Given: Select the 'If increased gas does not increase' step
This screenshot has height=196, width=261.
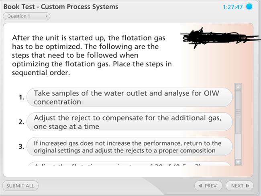Looking at the screenshot, I should coord(129,147).
